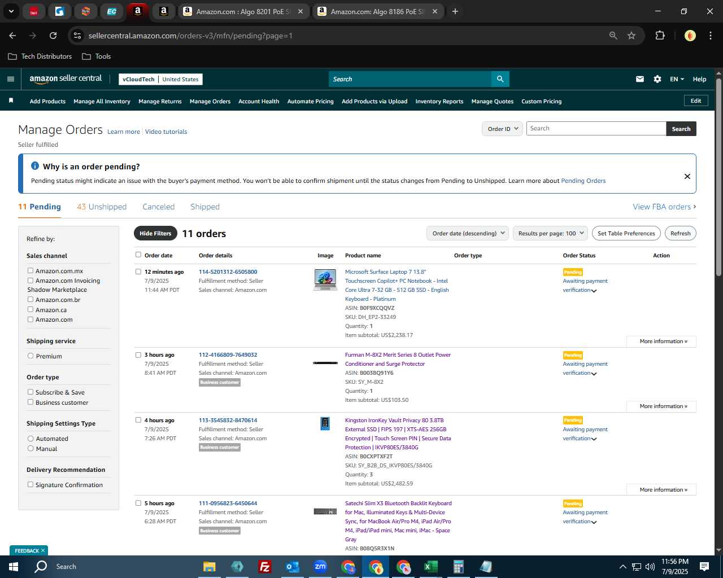Check the Amazon.com.mx sales channel filter
723x578 pixels.
click(31, 271)
